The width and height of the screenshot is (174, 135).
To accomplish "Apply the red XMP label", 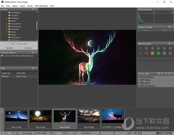I will [x=146, y=53].
